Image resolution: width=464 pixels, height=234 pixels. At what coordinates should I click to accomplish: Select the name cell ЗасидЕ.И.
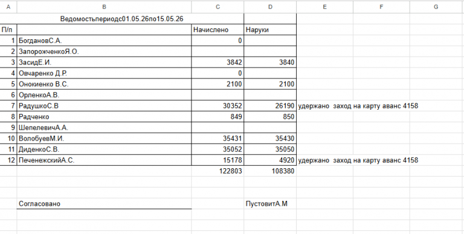(x=104, y=62)
